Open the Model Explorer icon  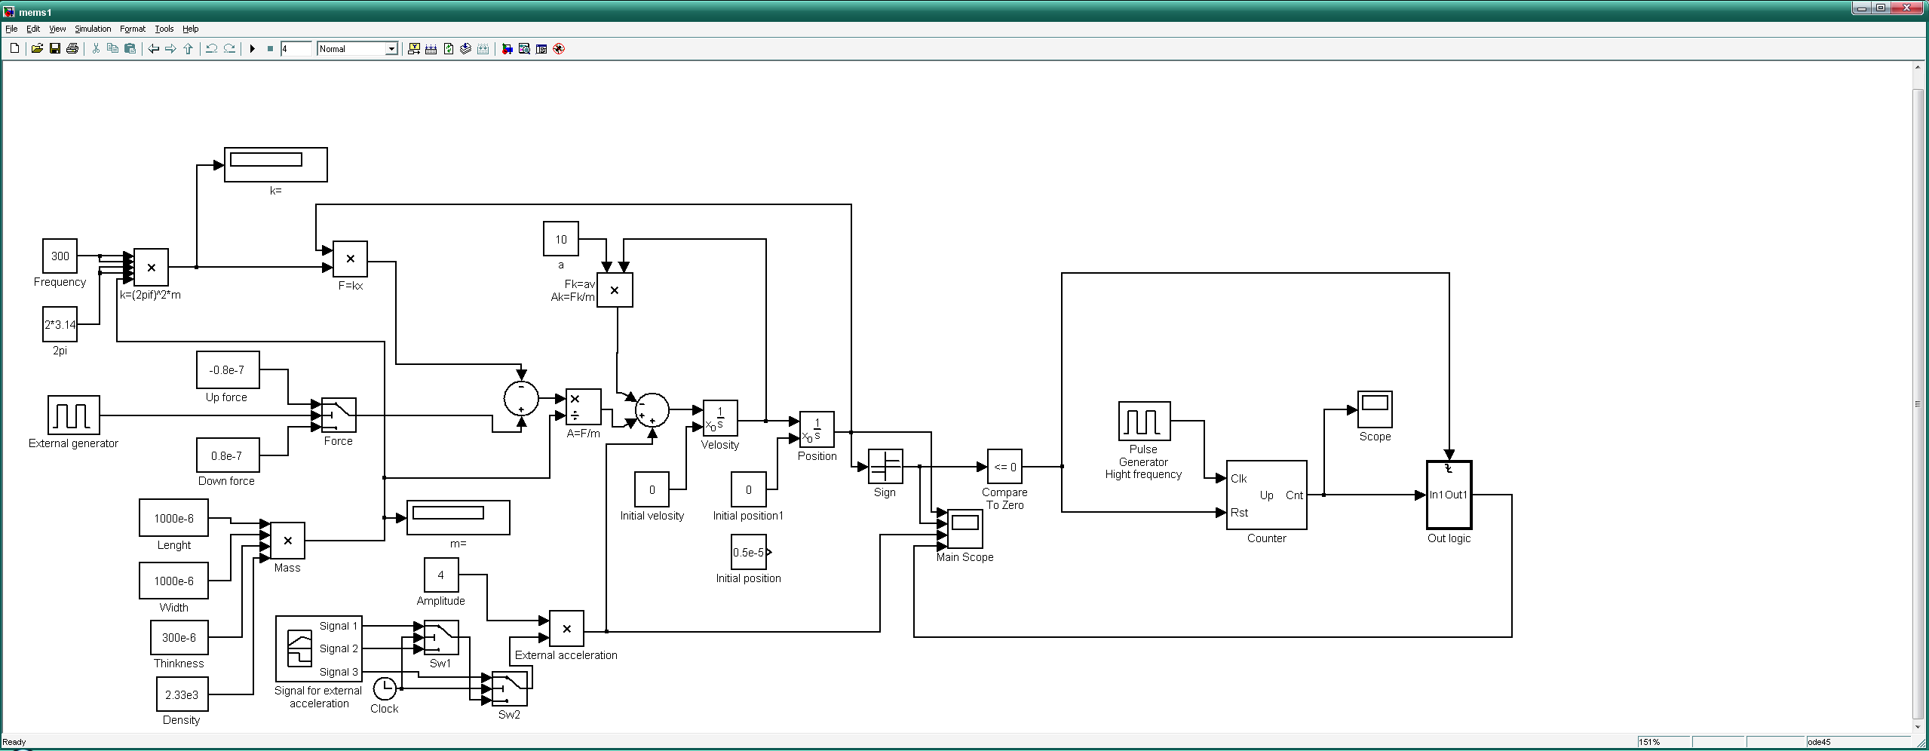(x=524, y=49)
